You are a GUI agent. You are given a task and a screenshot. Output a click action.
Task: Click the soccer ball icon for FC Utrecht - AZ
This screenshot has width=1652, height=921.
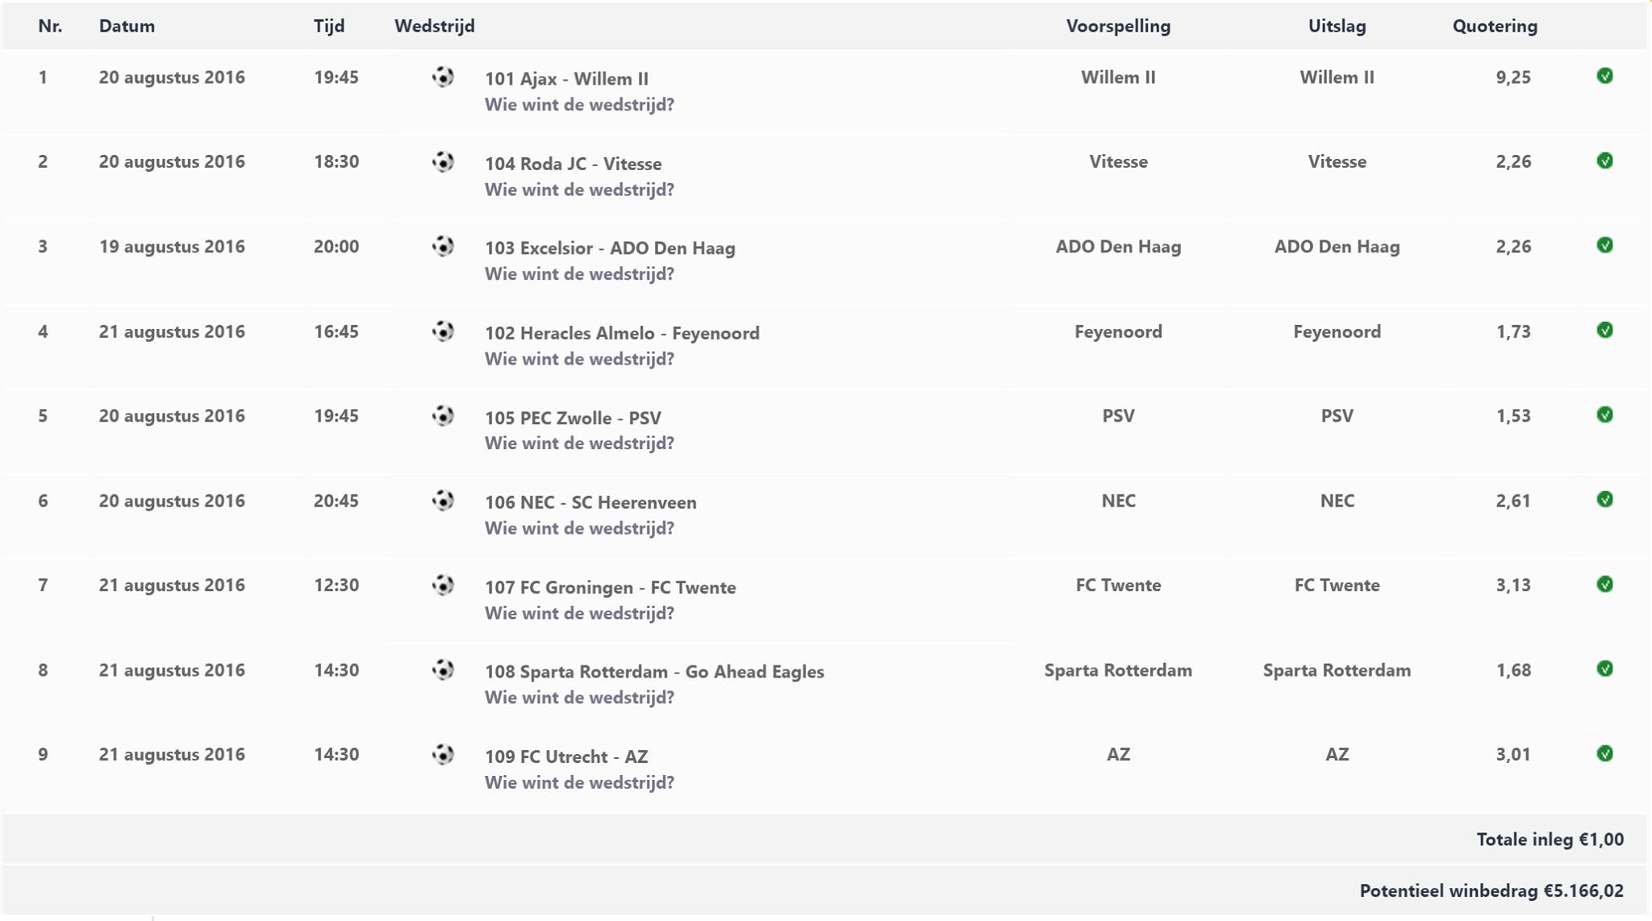442,755
